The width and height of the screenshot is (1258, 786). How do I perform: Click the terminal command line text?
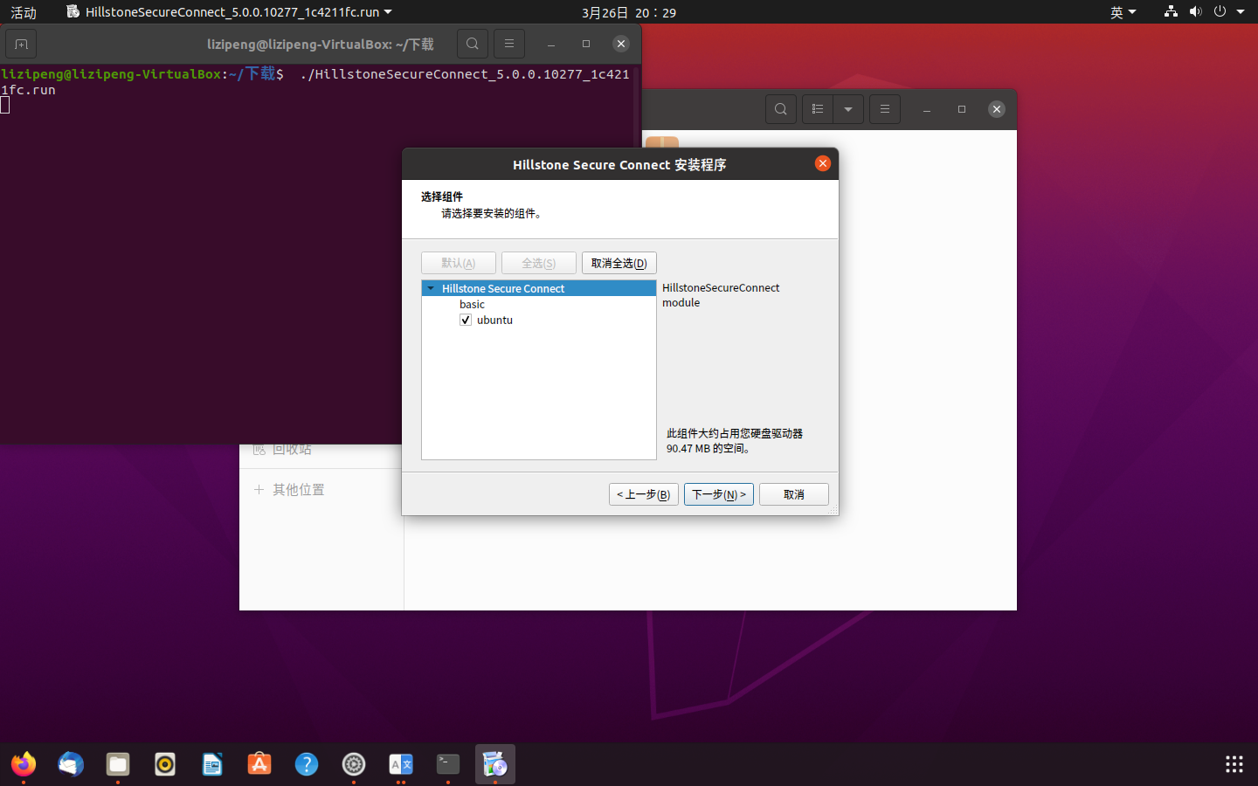[x=315, y=81]
